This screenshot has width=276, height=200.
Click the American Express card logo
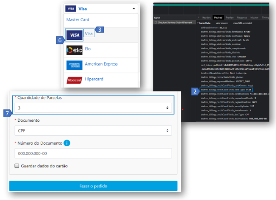pyautogui.click(x=74, y=65)
